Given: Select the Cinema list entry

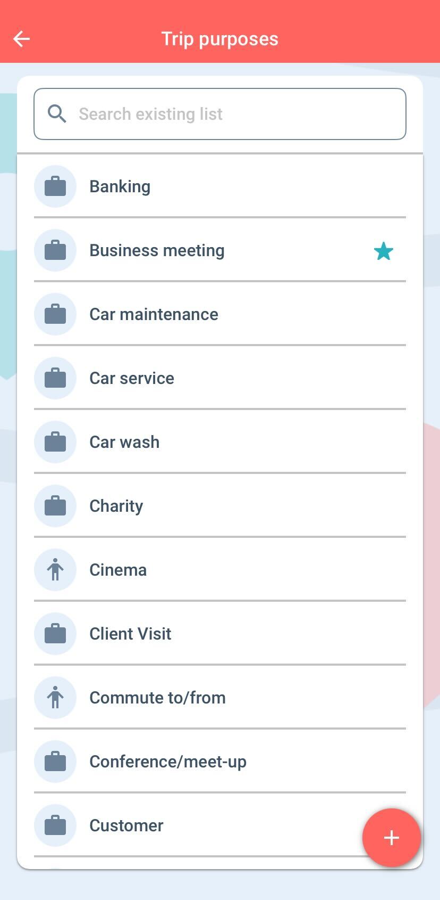Looking at the screenshot, I should point(118,570).
